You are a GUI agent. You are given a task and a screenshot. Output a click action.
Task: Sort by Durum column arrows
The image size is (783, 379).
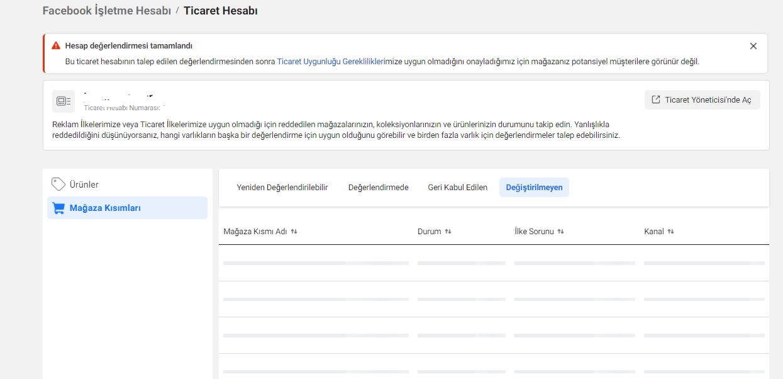pyautogui.click(x=448, y=232)
